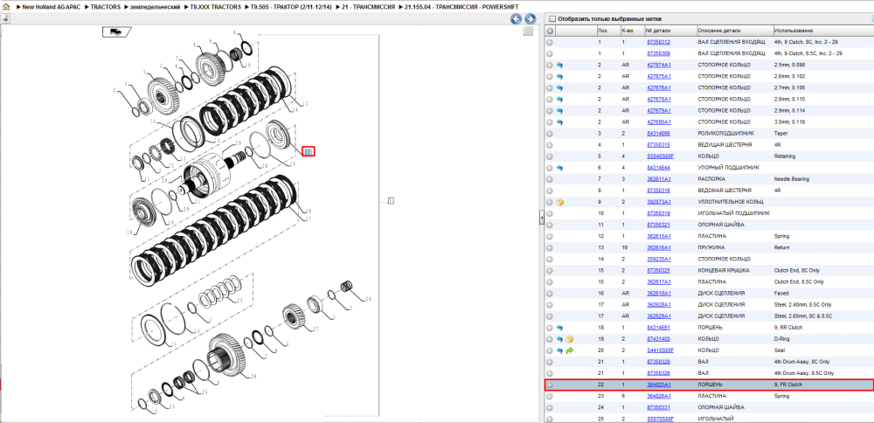Enable 'Отобразить только выбранные метки' checkbox

tap(551, 19)
